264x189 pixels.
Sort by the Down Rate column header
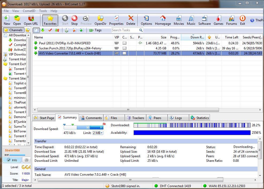click(x=193, y=37)
